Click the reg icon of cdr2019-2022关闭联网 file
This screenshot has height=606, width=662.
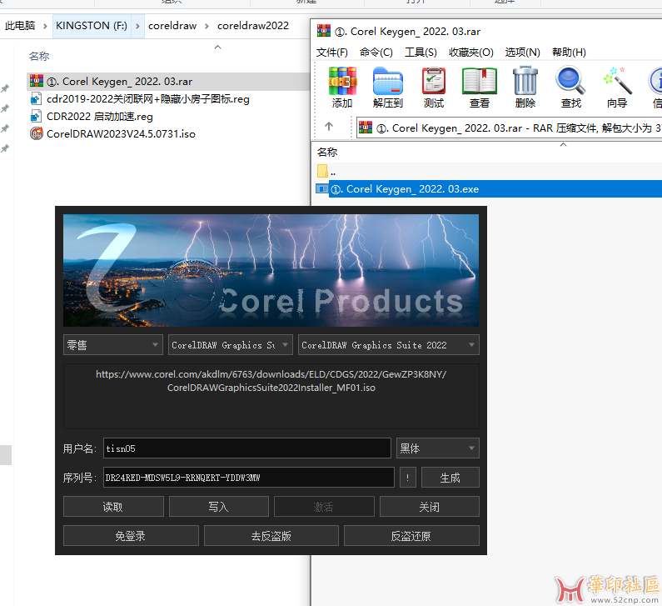(x=36, y=98)
